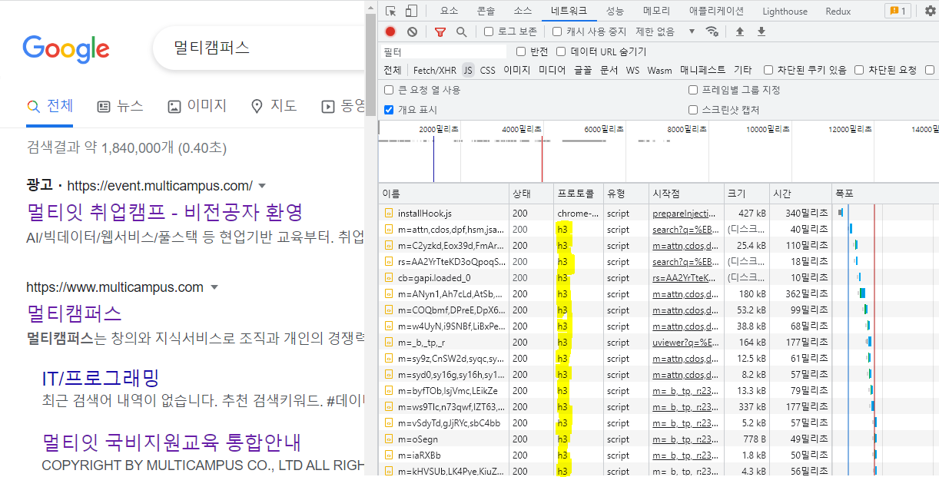Select the m=vSdyTd,gJjRYc,sbC4bb request row

[x=659, y=423]
